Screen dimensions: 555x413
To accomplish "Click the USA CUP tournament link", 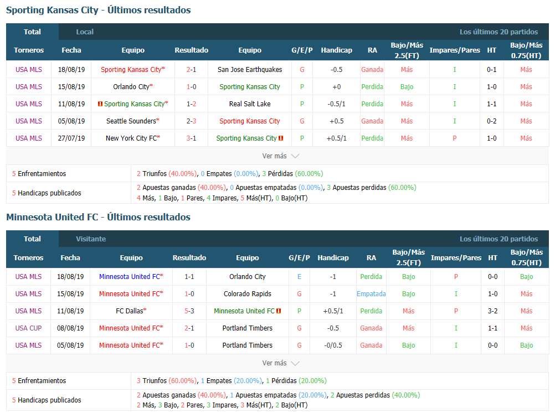I will (28, 328).
